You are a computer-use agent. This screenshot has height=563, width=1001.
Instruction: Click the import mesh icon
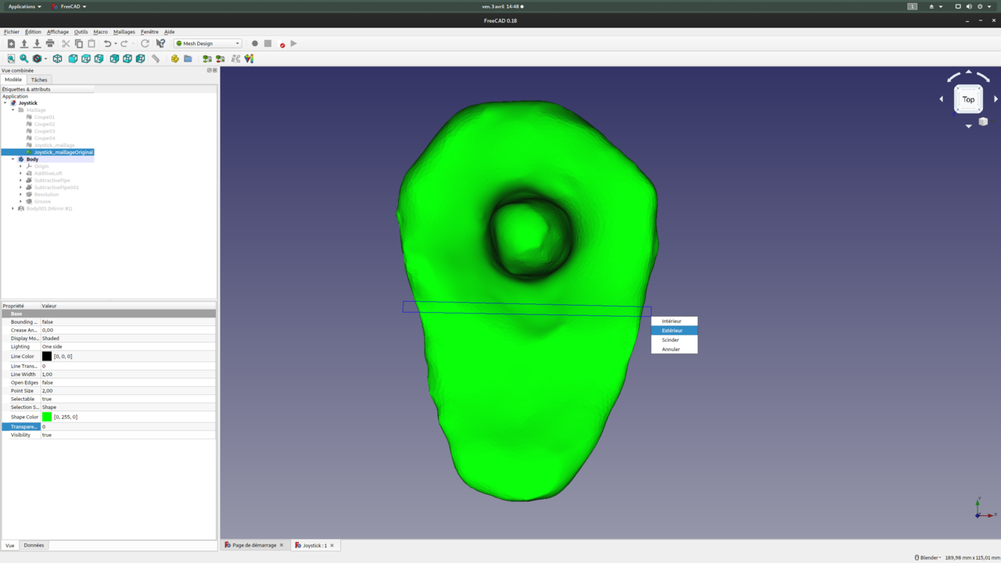coord(207,59)
